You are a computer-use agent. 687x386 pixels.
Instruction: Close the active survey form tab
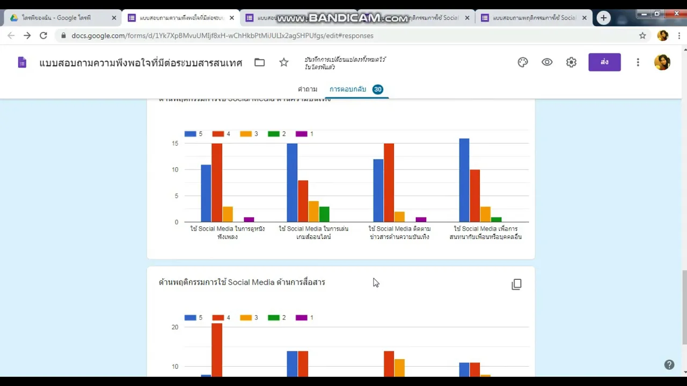(x=232, y=18)
